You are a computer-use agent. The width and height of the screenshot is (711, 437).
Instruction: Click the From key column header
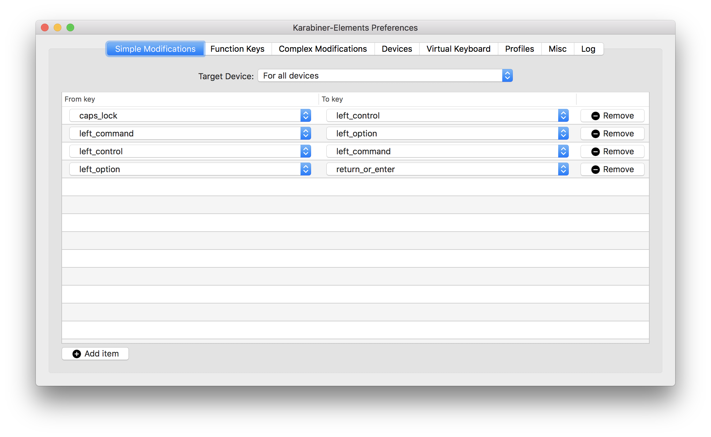[190, 99]
